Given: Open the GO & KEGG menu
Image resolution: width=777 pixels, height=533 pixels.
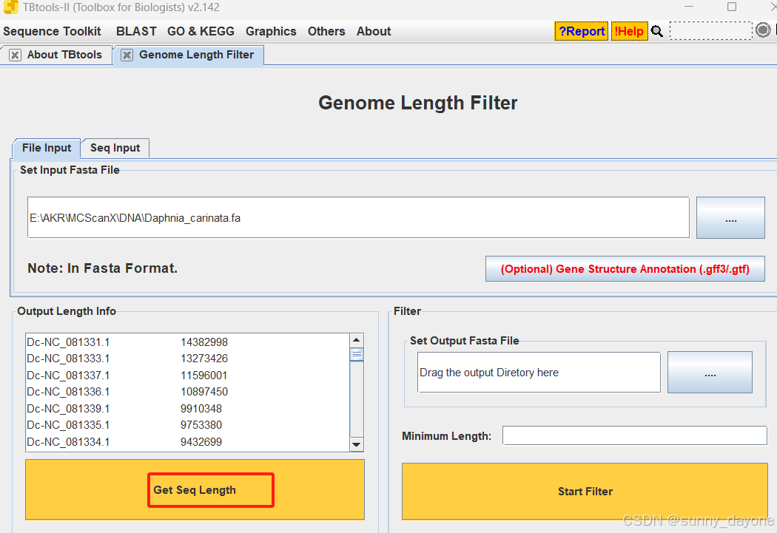Looking at the screenshot, I should click(x=201, y=31).
